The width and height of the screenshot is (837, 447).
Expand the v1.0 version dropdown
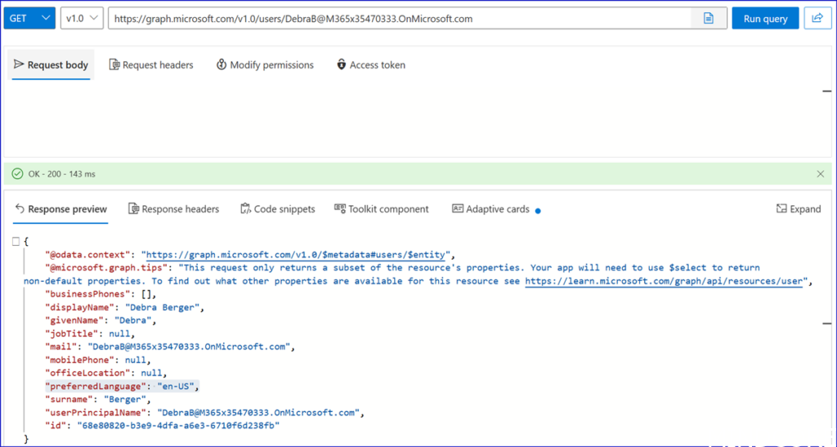point(82,18)
